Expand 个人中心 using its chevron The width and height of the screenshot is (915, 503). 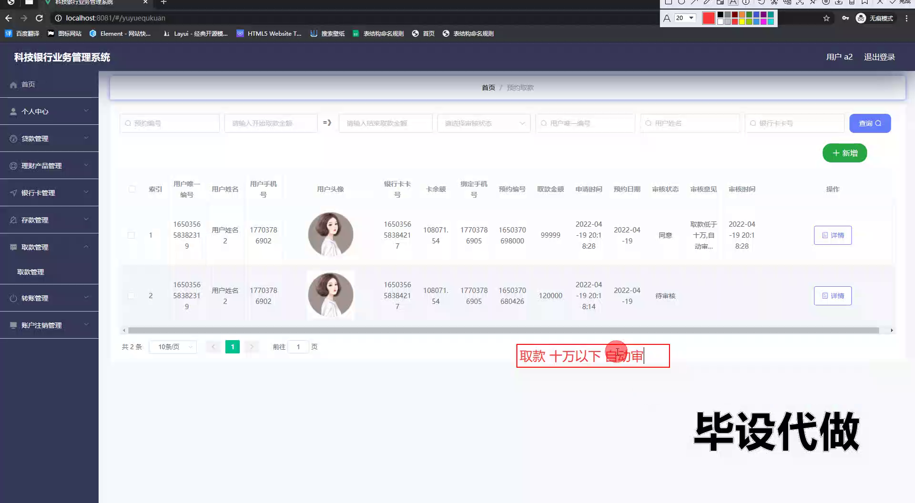click(x=86, y=111)
